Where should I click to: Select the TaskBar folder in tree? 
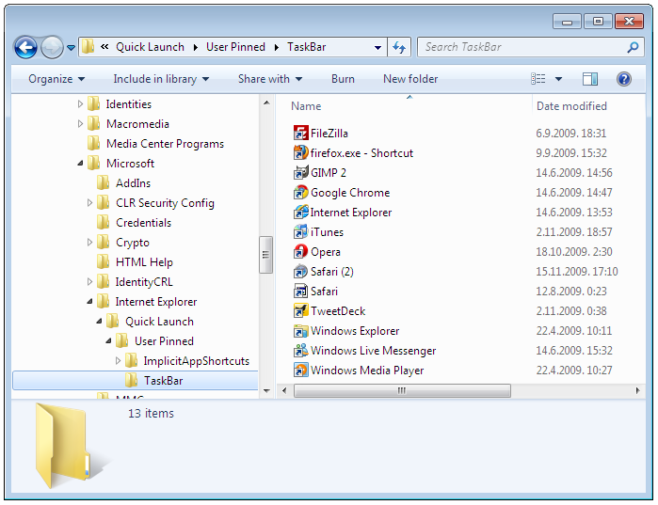tap(136, 381)
